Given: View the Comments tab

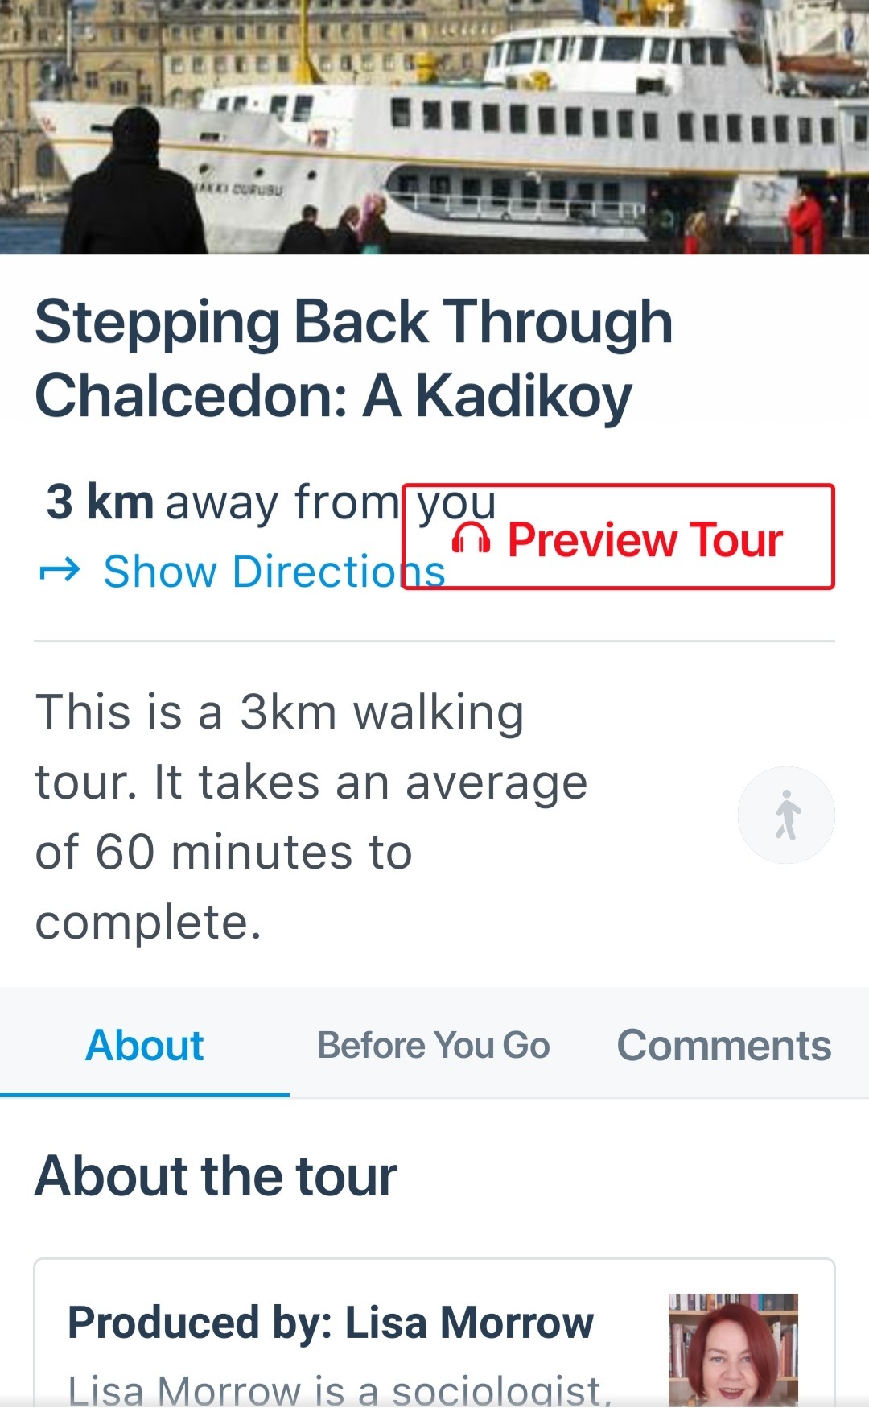Looking at the screenshot, I should 724,1045.
